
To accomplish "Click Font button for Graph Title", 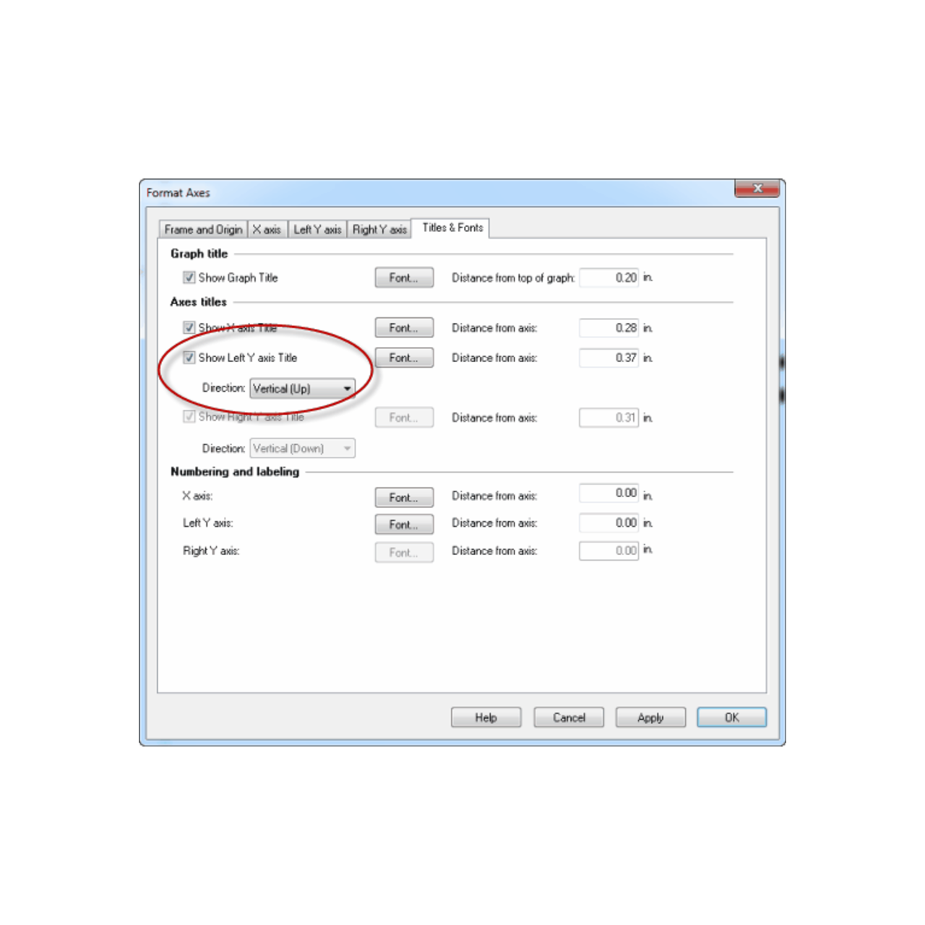I will click(404, 277).
